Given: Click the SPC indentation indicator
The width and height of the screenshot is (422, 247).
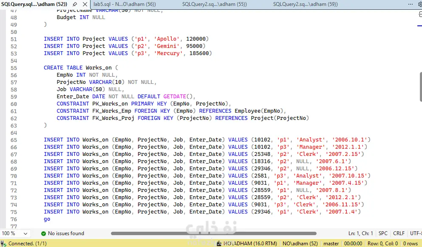Looking at the screenshot, I should pyautogui.click(x=383, y=233).
